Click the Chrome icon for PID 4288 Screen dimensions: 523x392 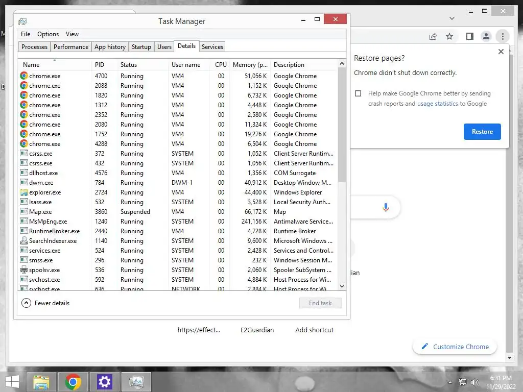click(23, 143)
